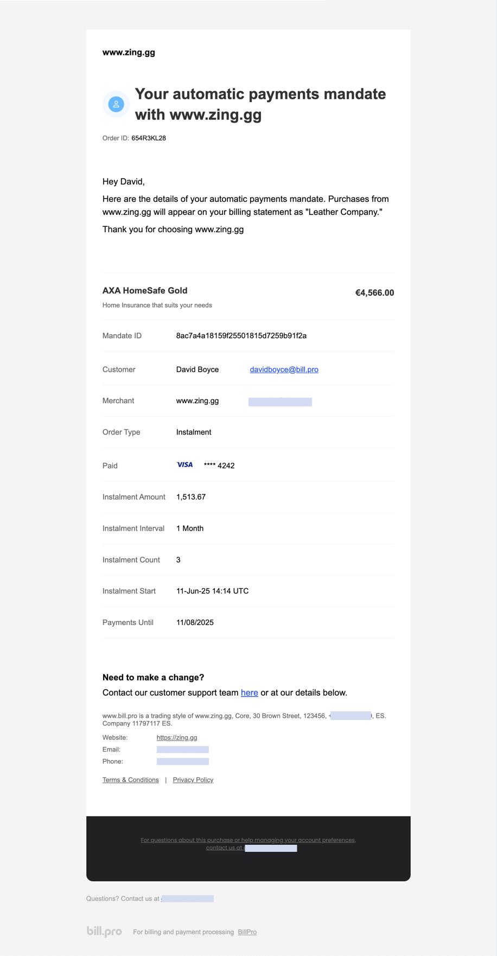Click card number **** 4242
The width and height of the screenshot is (497, 956).
(x=219, y=466)
